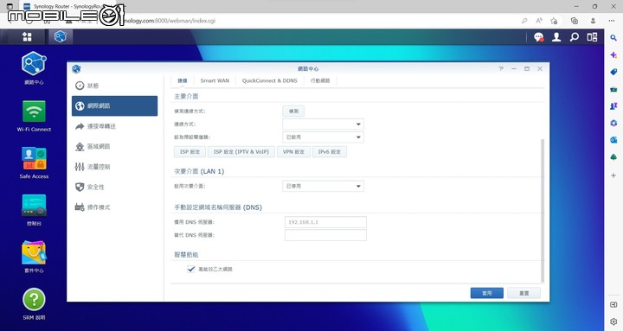Click the blue Apply button
The width and height of the screenshot is (623, 331).
pos(486,293)
